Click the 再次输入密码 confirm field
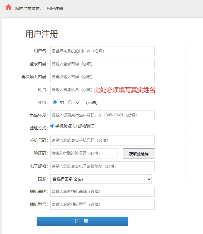Viewport: 203px width, 234px height. [x=102, y=77]
